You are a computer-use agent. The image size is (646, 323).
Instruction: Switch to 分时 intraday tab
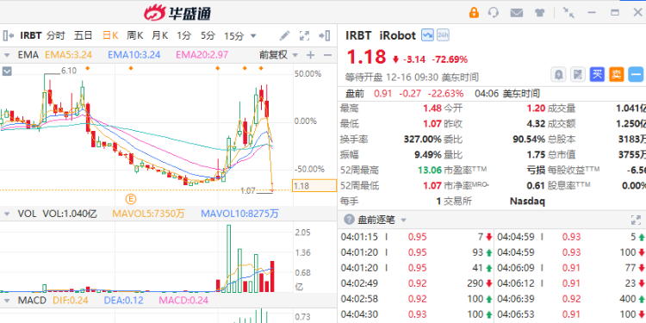(x=56, y=35)
